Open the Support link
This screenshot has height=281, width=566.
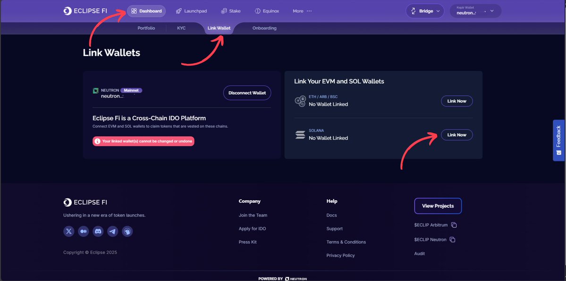pyautogui.click(x=335, y=229)
